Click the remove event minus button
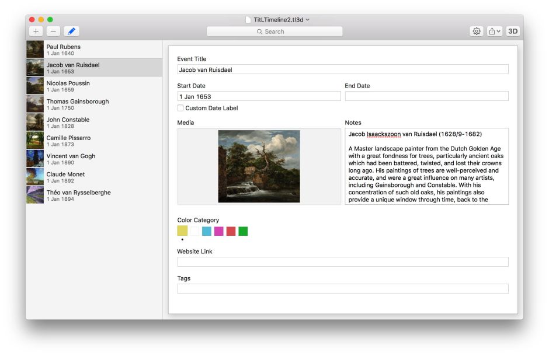The width and height of the screenshot is (549, 356). click(x=53, y=32)
